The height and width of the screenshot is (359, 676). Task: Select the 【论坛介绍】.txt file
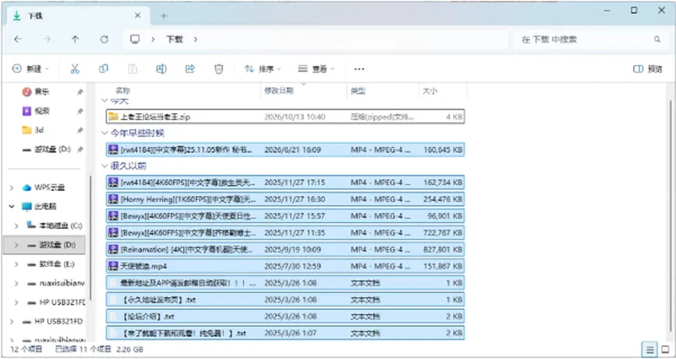point(285,316)
